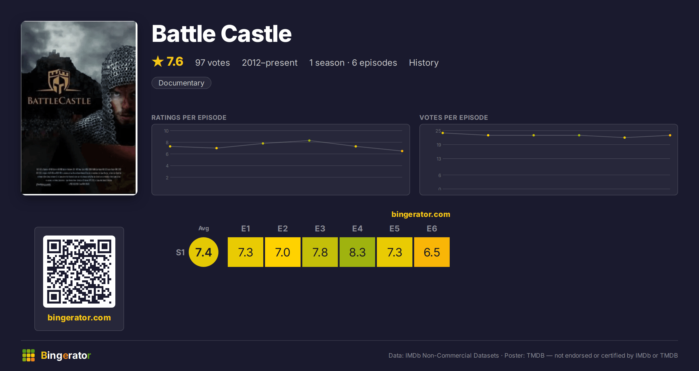The width and height of the screenshot is (699, 371).
Task: Click the S1 average 7.4 circle
Action: click(x=204, y=252)
